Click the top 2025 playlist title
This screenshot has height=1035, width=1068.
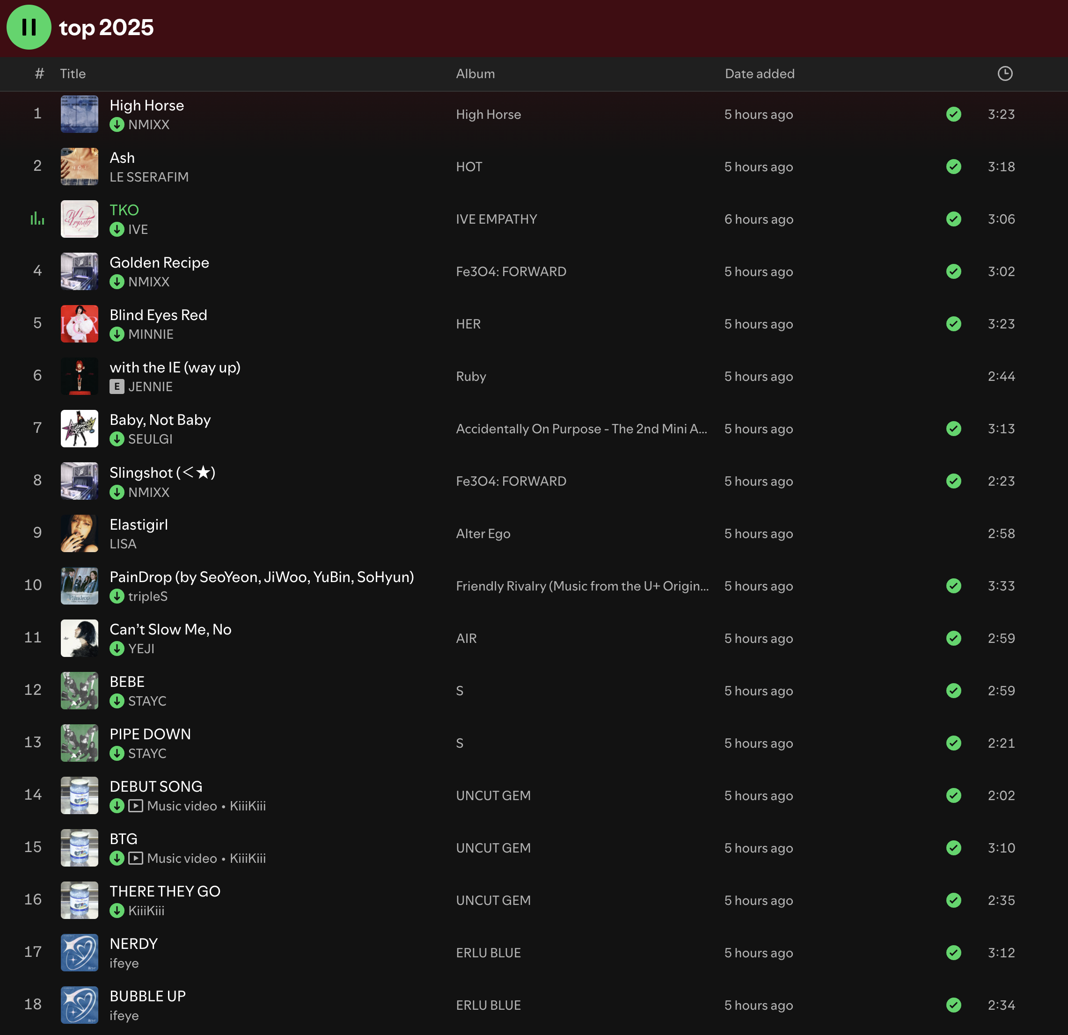click(106, 27)
